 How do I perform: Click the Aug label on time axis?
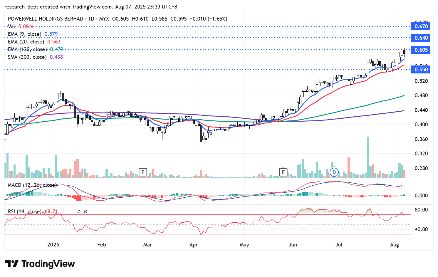[x=395, y=245]
